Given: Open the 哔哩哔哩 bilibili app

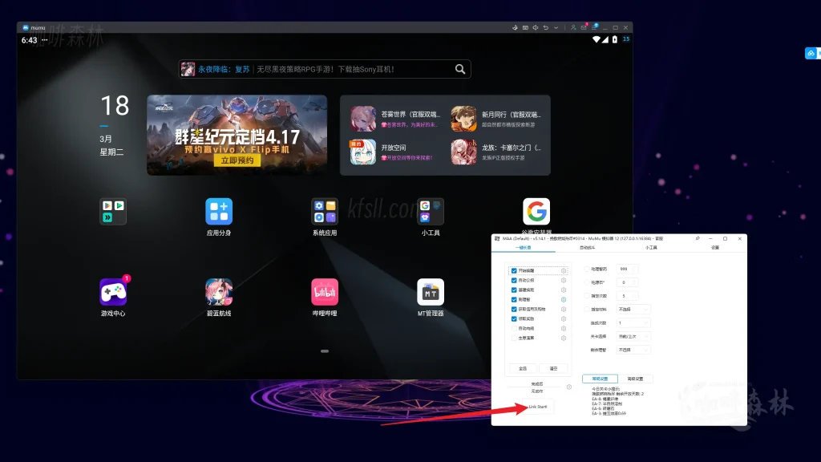Looking at the screenshot, I should click(325, 292).
